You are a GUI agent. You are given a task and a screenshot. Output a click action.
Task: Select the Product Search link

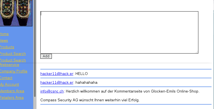pyautogui.click(x=13, y=54)
